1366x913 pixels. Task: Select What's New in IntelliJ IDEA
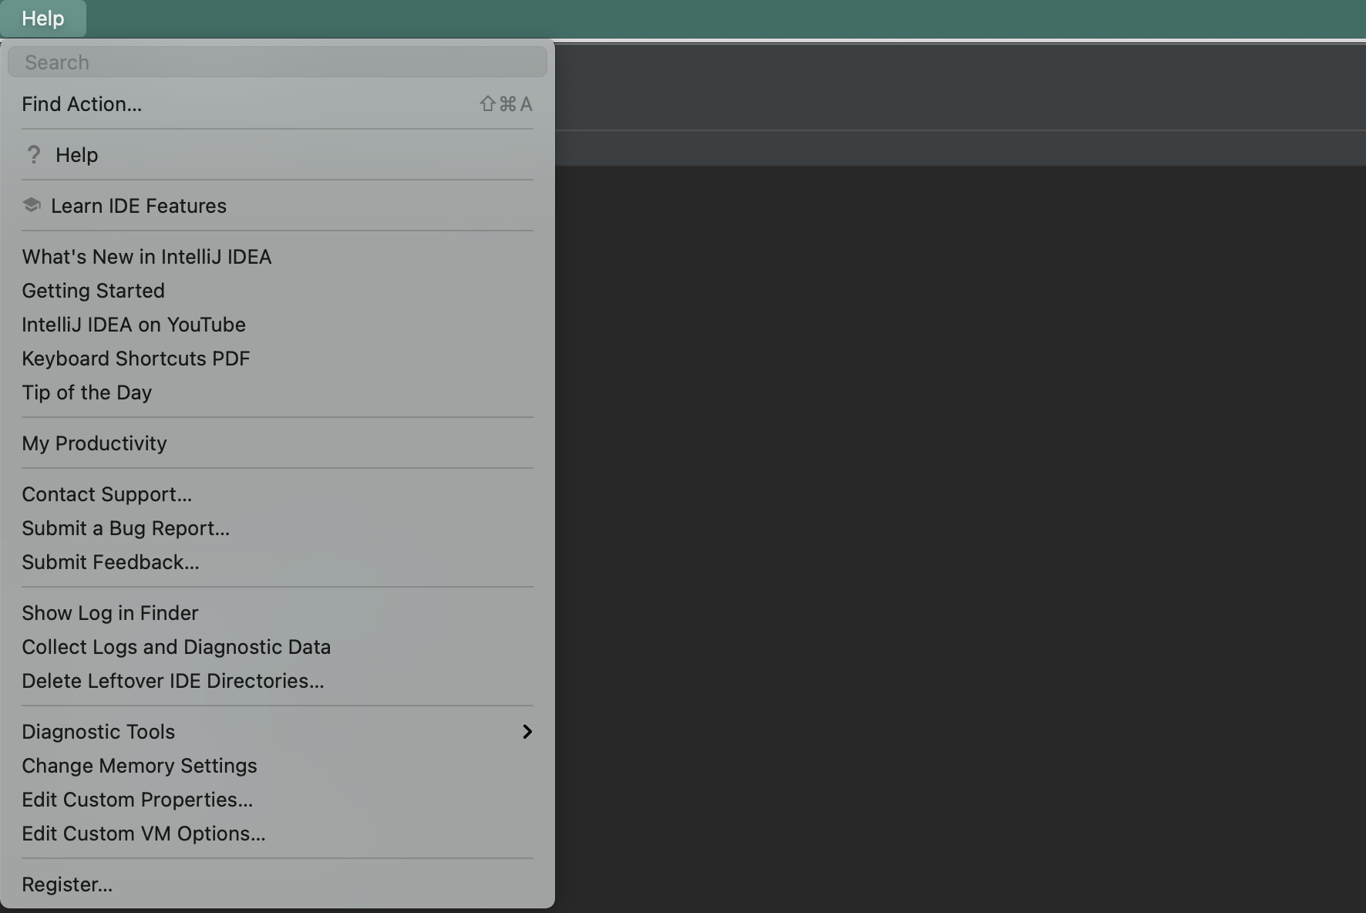click(x=146, y=257)
